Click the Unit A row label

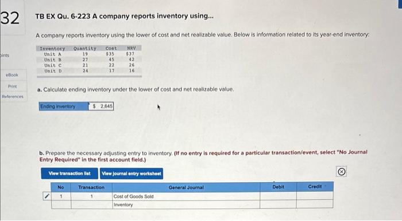53,54
